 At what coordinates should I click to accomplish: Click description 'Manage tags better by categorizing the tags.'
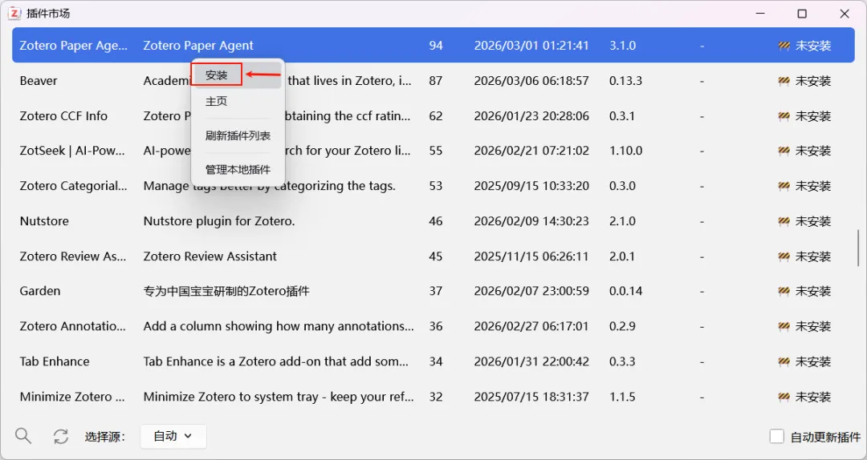(x=269, y=186)
